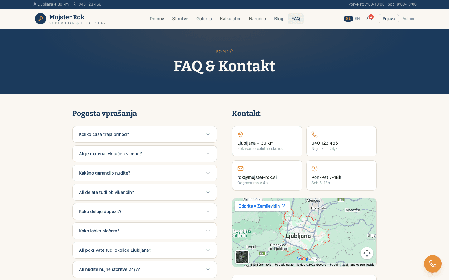Screen dimensions: 449x280
Task: Expand 'Koliko časa traja prihod?' question
Action: pyautogui.click(x=145, y=134)
